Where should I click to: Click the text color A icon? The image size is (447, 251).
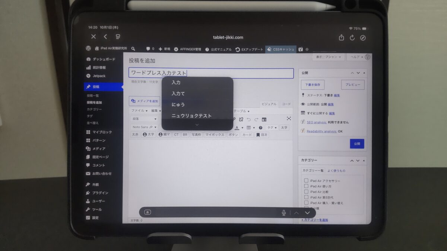tap(237, 128)
